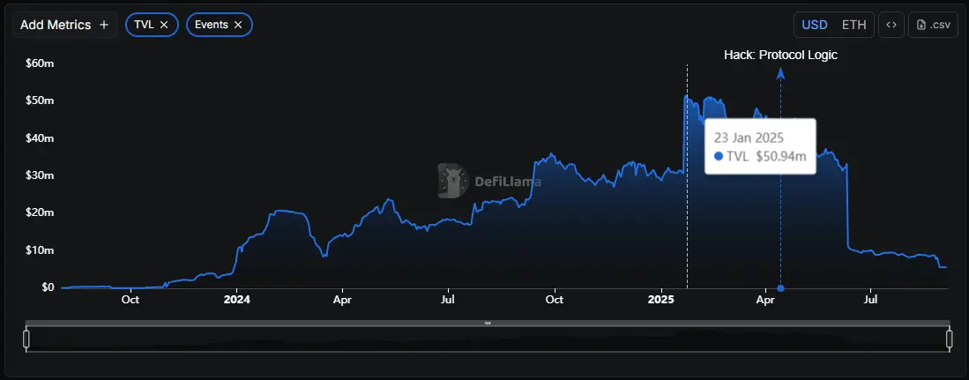The image size is (969, 380).
Task: Click the left handle of the range slider
Action: pos(26,339)
